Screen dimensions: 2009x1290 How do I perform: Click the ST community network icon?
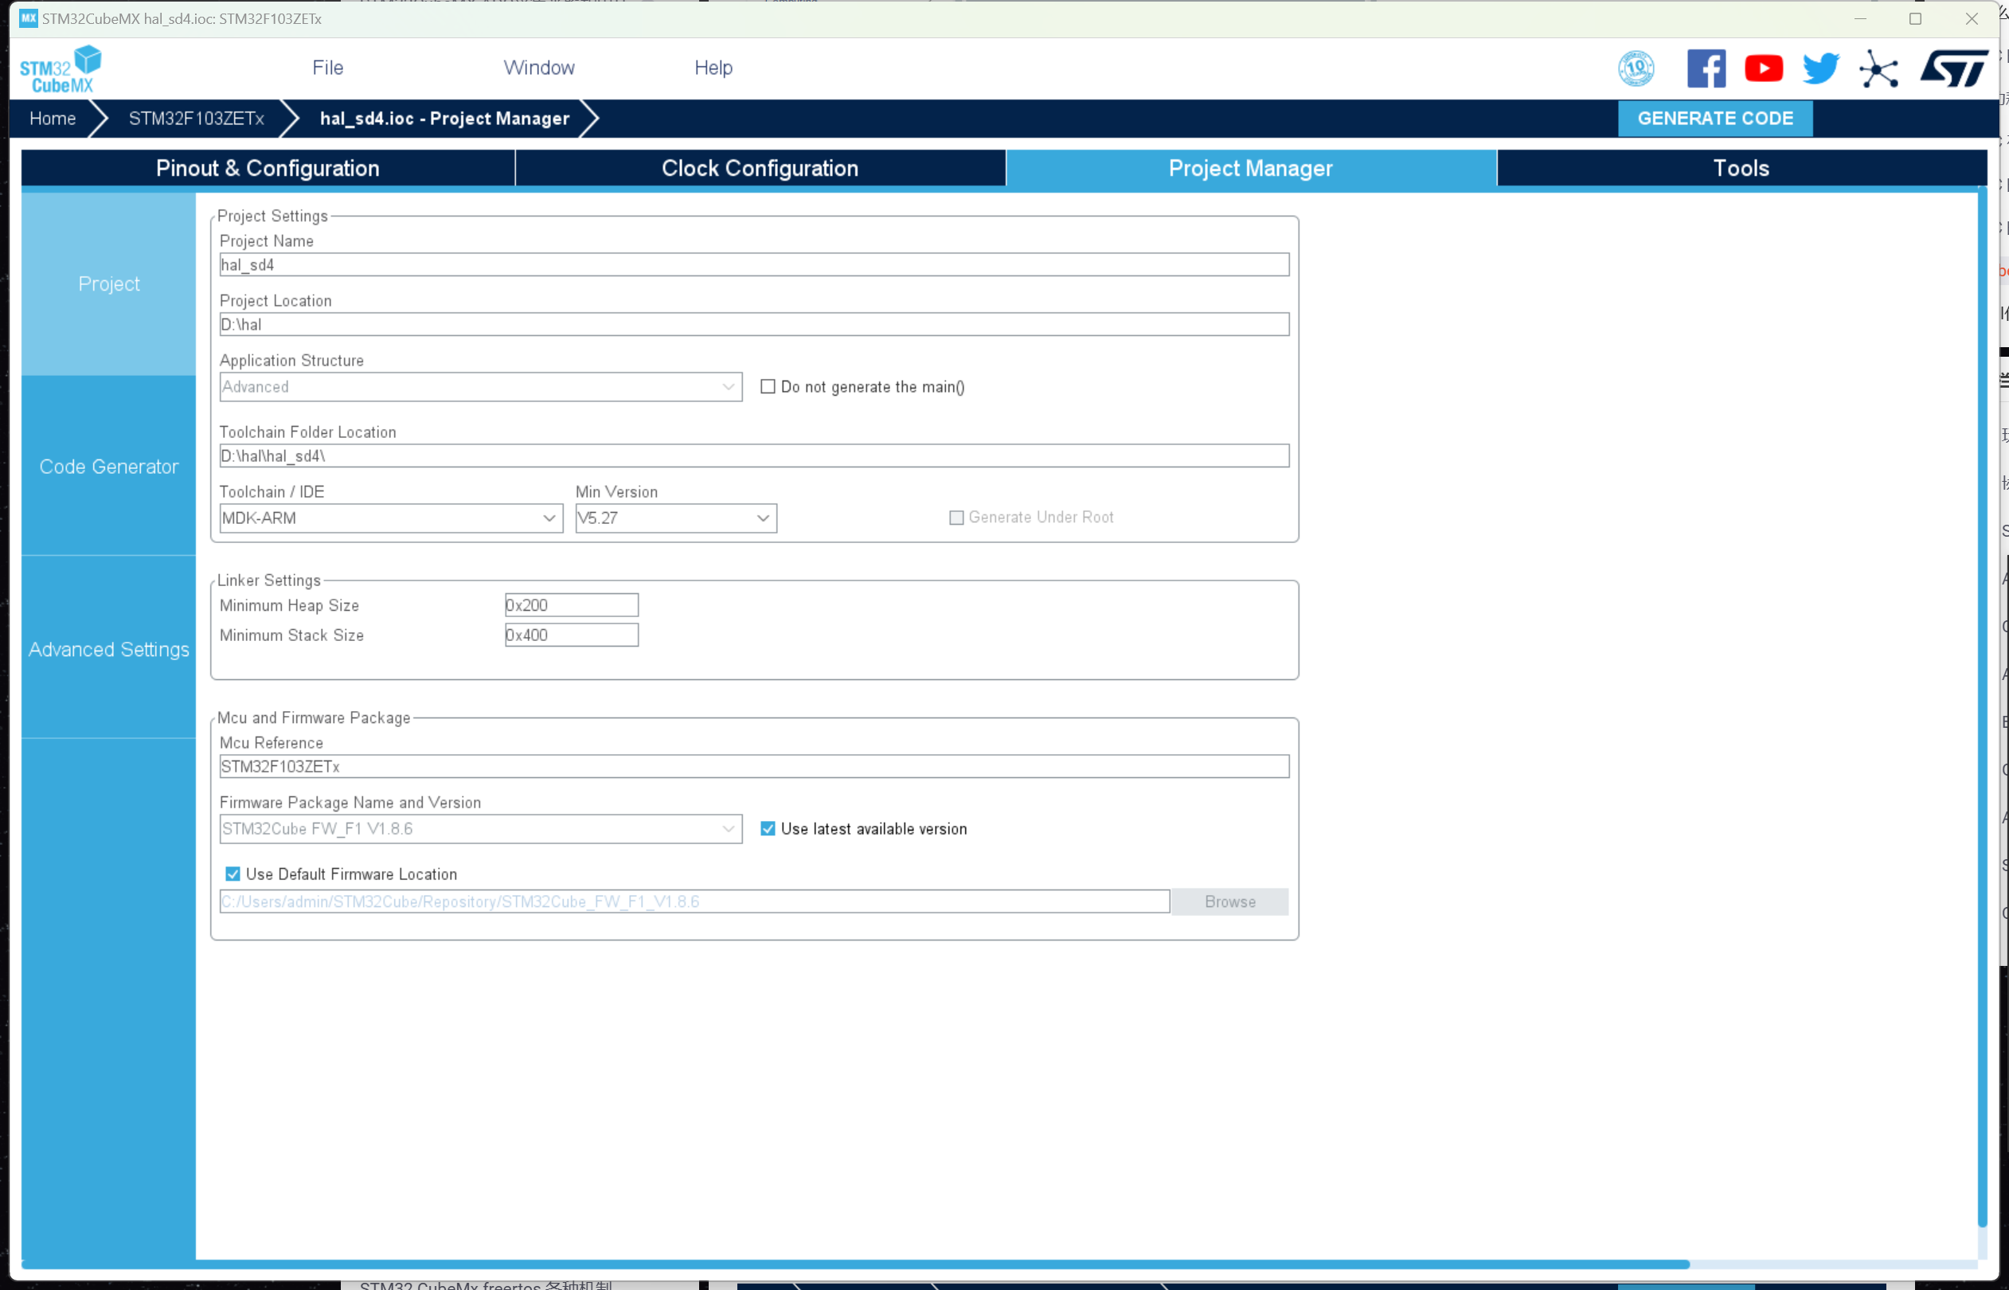[1878, 68]
